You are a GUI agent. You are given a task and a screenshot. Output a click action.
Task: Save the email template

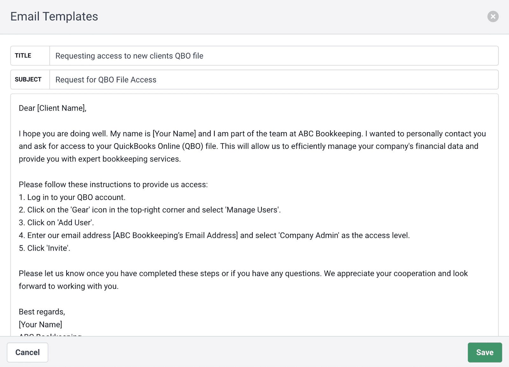(485, 352)
